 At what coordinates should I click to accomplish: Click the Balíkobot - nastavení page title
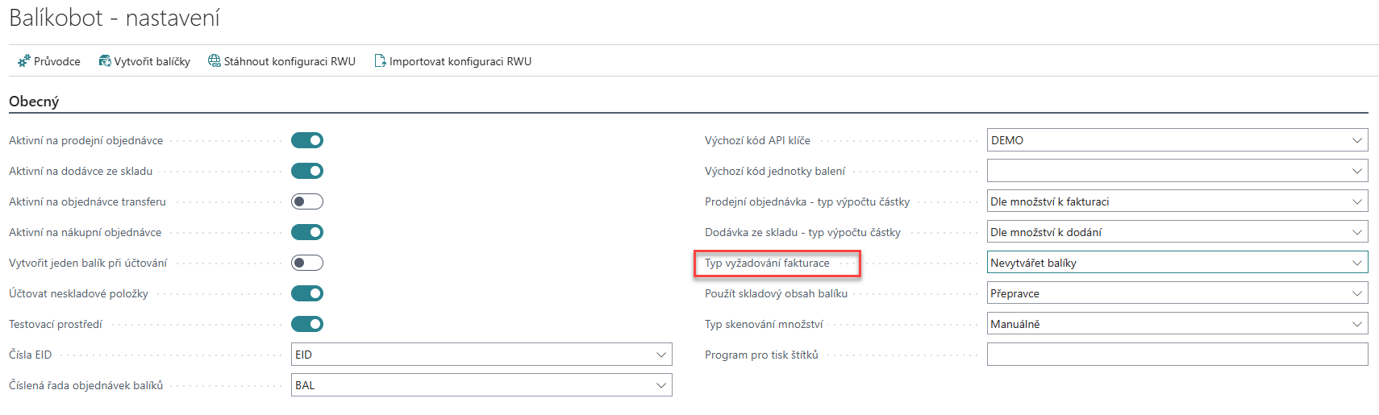click(115, 18)
